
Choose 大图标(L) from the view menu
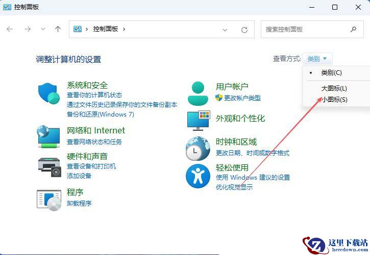tap(334, 89)
